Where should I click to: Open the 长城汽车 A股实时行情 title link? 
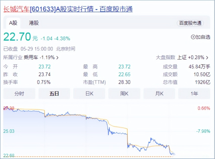tap(68, 9)
